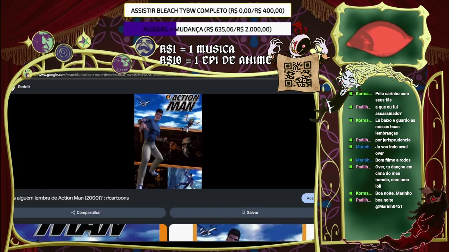Click the K badge beside 'Over, tu dançou em'
Image resolution: width=449 pixels, height=252 pixels.
[x=351, y=167]
